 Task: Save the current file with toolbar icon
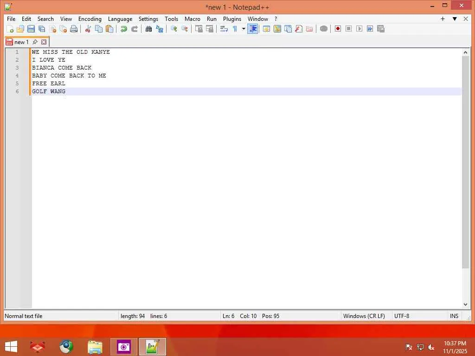click(x=31, y=29)
